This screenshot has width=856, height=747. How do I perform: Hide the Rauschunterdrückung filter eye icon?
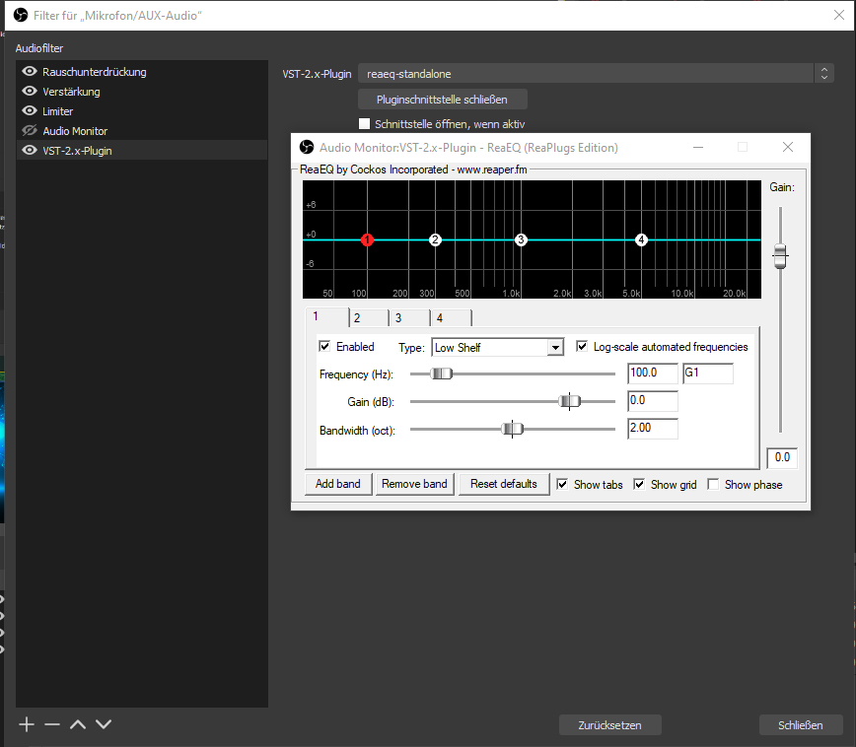(30, 72)
